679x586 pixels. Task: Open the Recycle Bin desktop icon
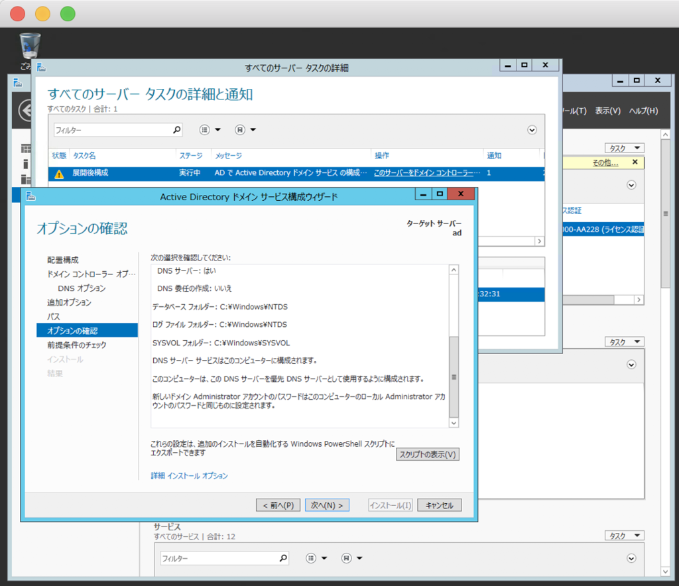[30, 47]
